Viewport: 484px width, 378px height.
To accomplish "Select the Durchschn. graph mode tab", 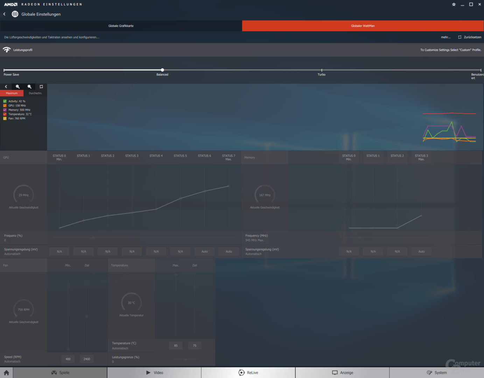I will click(x=35, y=93).
